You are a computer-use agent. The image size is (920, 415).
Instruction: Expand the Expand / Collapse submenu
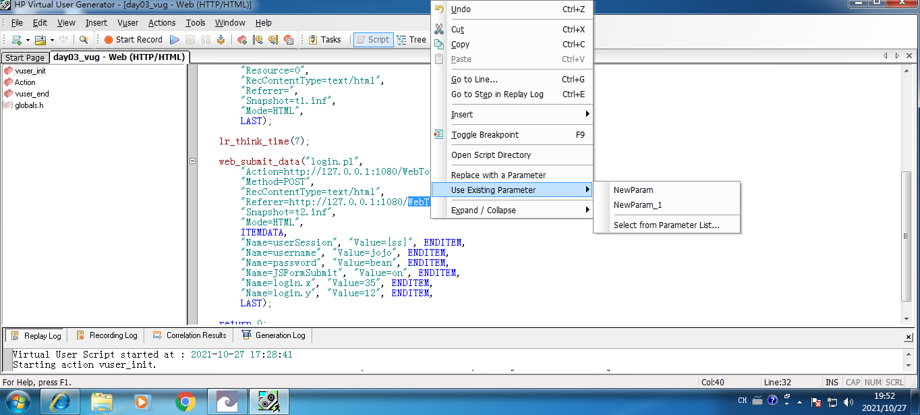coord(511,211)
